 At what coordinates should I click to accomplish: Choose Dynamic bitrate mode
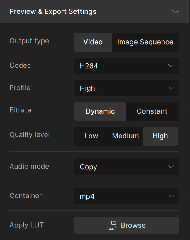[100, 111]
